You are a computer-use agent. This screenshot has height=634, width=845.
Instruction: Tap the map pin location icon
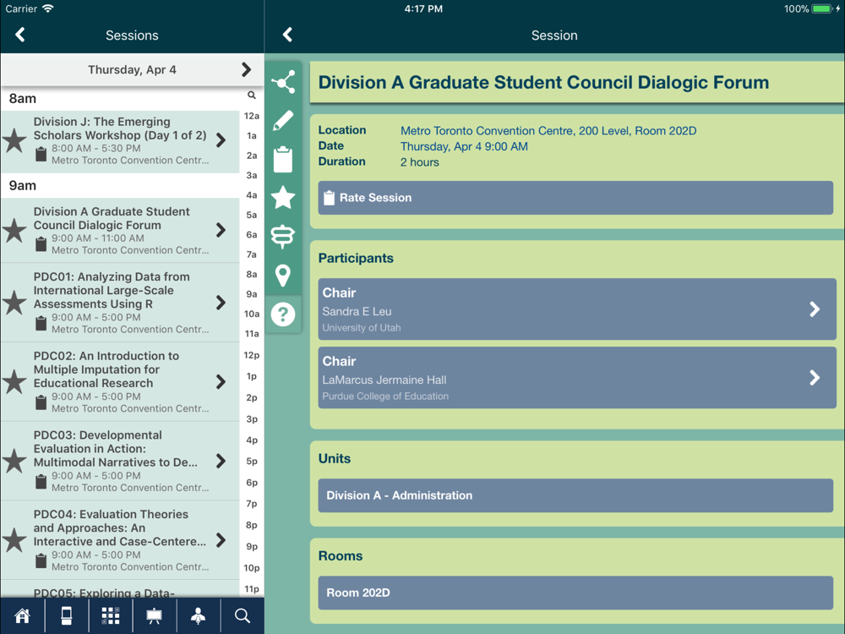pyautogui.click(x=283, y=276)
